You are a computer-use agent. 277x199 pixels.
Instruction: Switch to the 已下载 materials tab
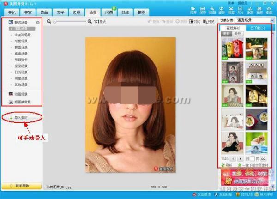point(257,29)
